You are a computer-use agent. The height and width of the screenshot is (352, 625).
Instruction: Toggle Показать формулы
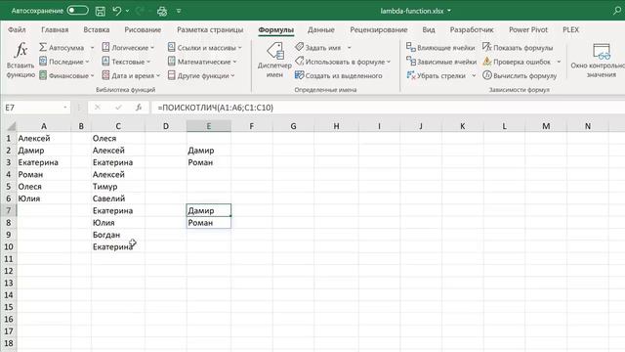(x=518, y=48)
